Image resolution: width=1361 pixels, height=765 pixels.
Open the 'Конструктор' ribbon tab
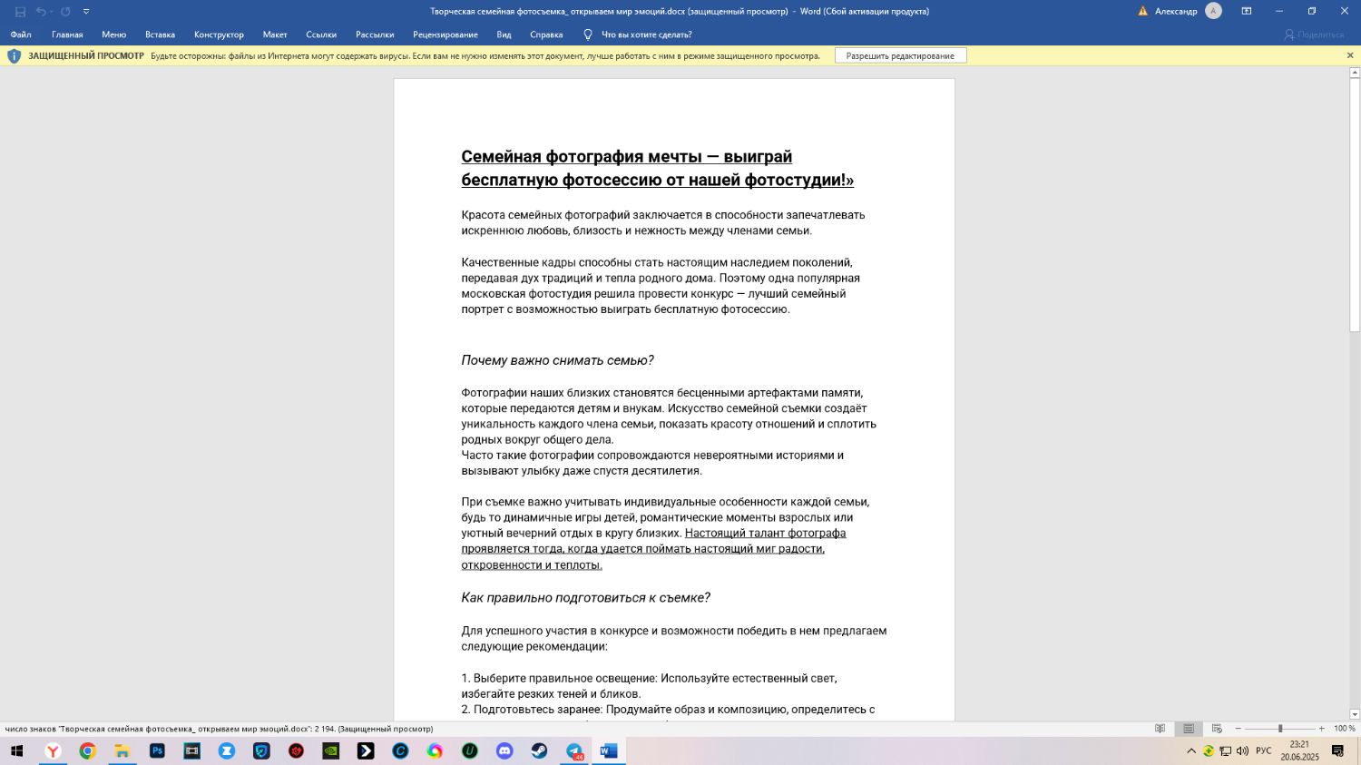[219, 34]
